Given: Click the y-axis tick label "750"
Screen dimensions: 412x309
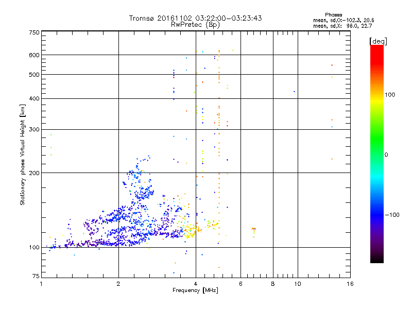Looking at the screenshot, I should [35, 32].
